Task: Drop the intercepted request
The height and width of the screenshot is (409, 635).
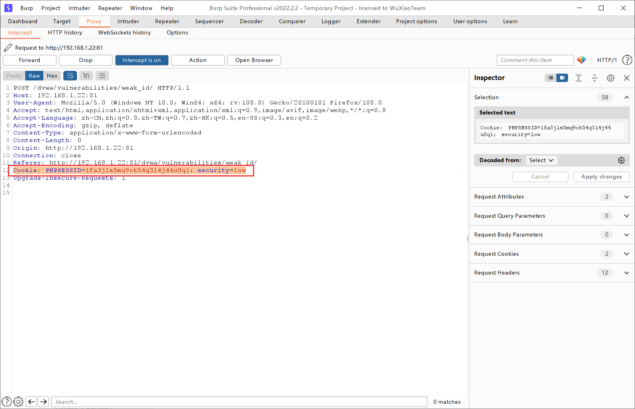Action: (86, 60)
